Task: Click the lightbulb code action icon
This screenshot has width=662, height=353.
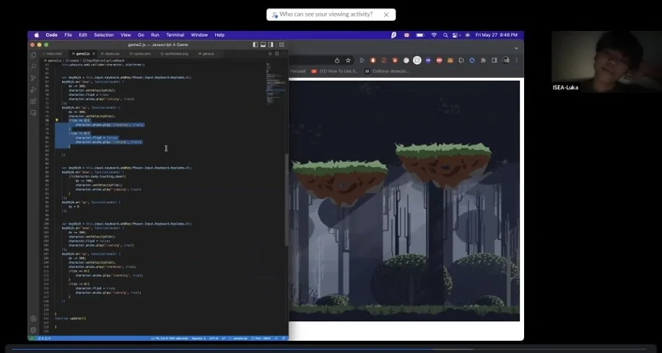Action: pyautogui.click(x=57, y=120)
